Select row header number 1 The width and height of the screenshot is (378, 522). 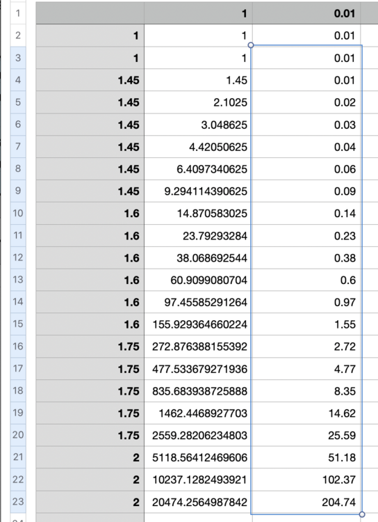coord(18,13)
